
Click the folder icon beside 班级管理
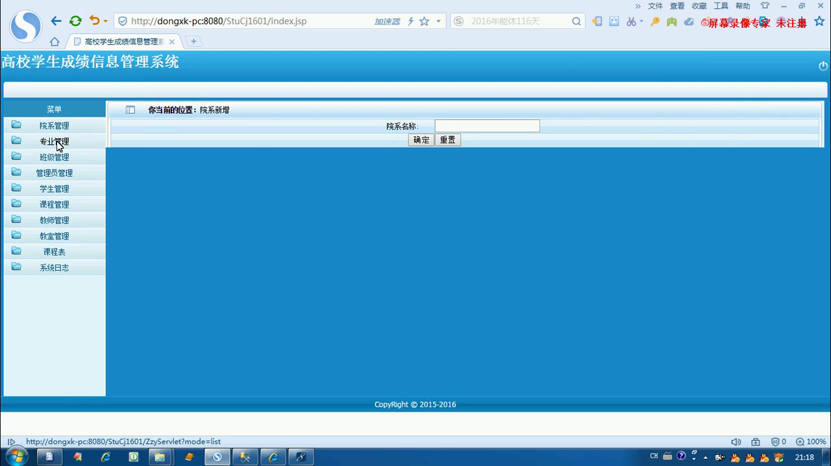[16, 156]
